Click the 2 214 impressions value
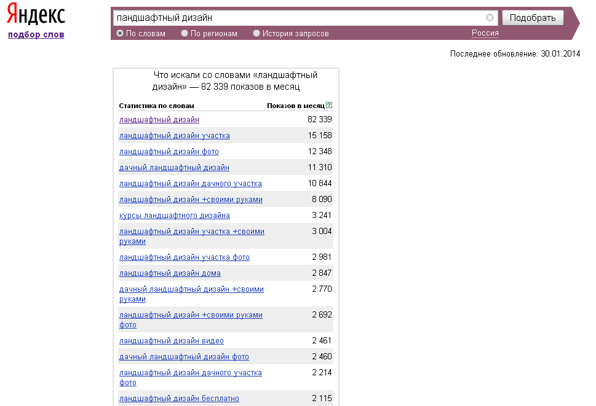 [322, 372]
